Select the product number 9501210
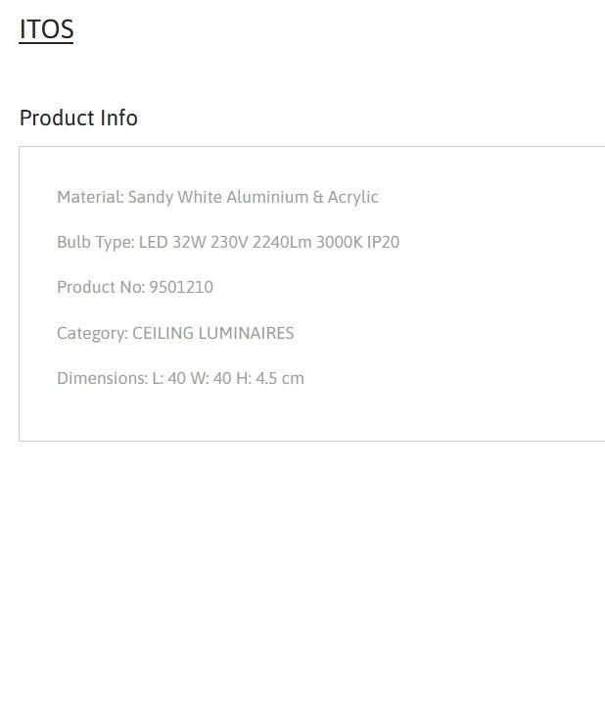The image size is (605, 712). [181, 287]
